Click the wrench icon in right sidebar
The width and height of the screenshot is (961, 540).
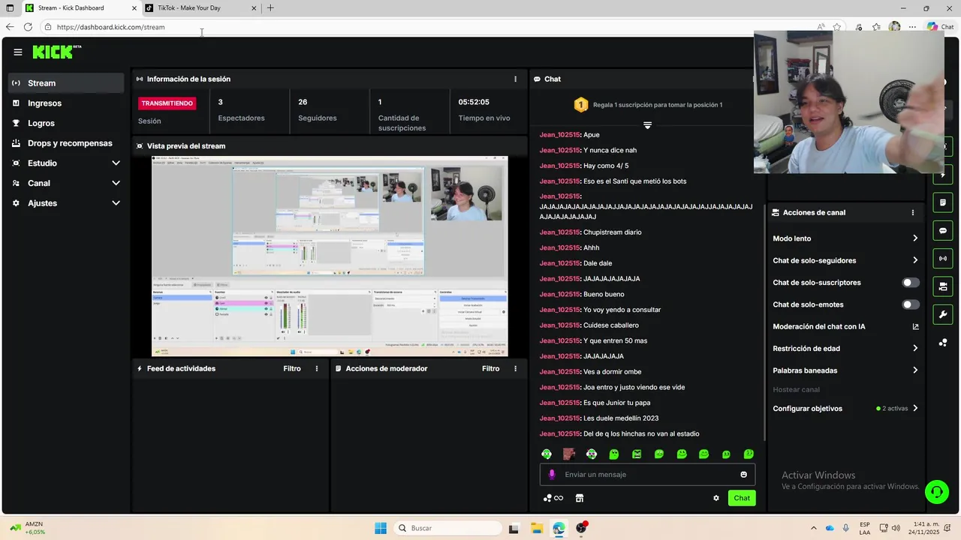pos(943,314)
